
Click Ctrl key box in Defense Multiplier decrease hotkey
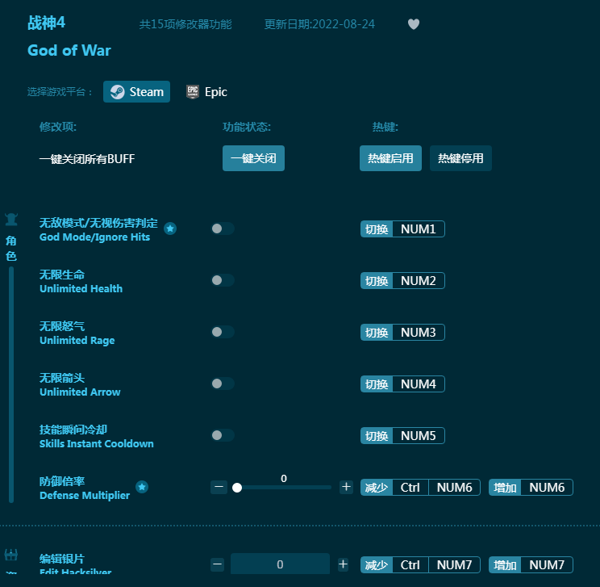coord(410,488)
